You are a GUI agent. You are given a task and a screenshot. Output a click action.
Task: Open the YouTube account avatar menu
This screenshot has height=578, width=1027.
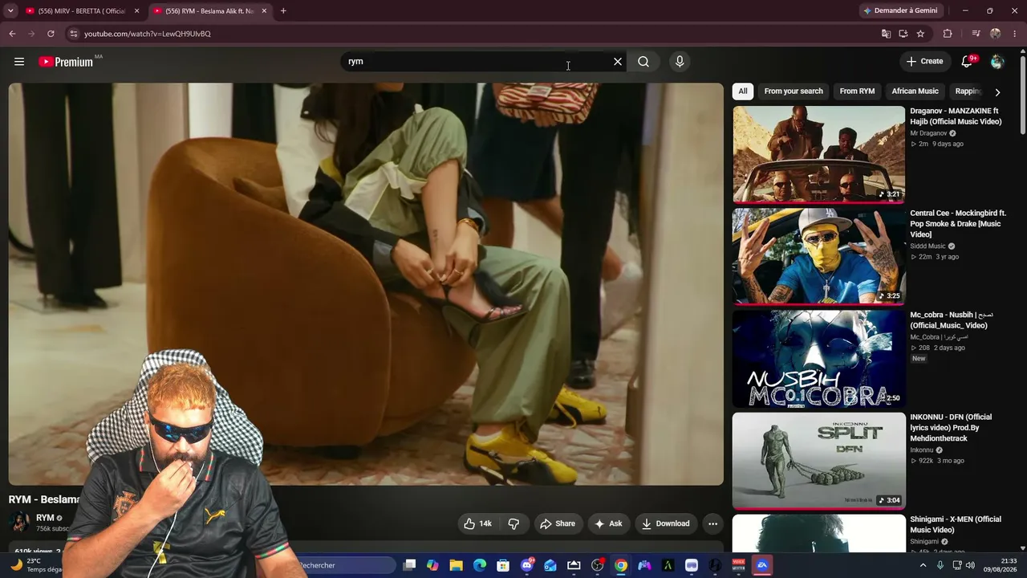pyautogui.click(x=997, y=62)
